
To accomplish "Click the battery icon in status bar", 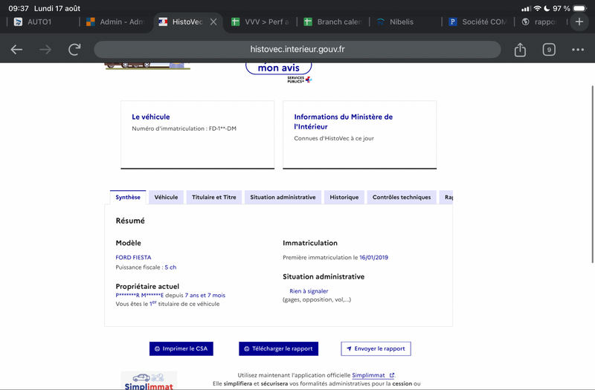I will (x=580, y=8).
